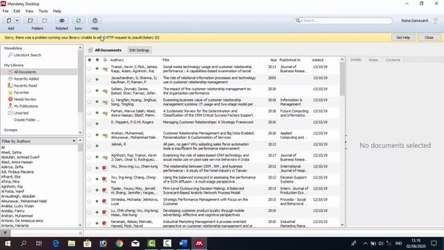Open the Add dropdown arrow in toolbar

[17, 21]
